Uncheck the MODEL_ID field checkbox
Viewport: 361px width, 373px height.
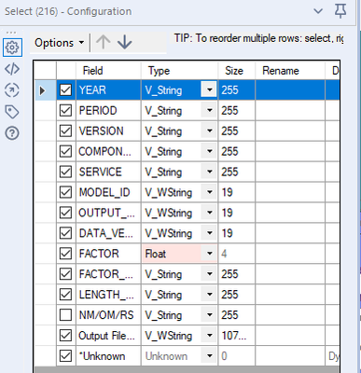[65, 192]
